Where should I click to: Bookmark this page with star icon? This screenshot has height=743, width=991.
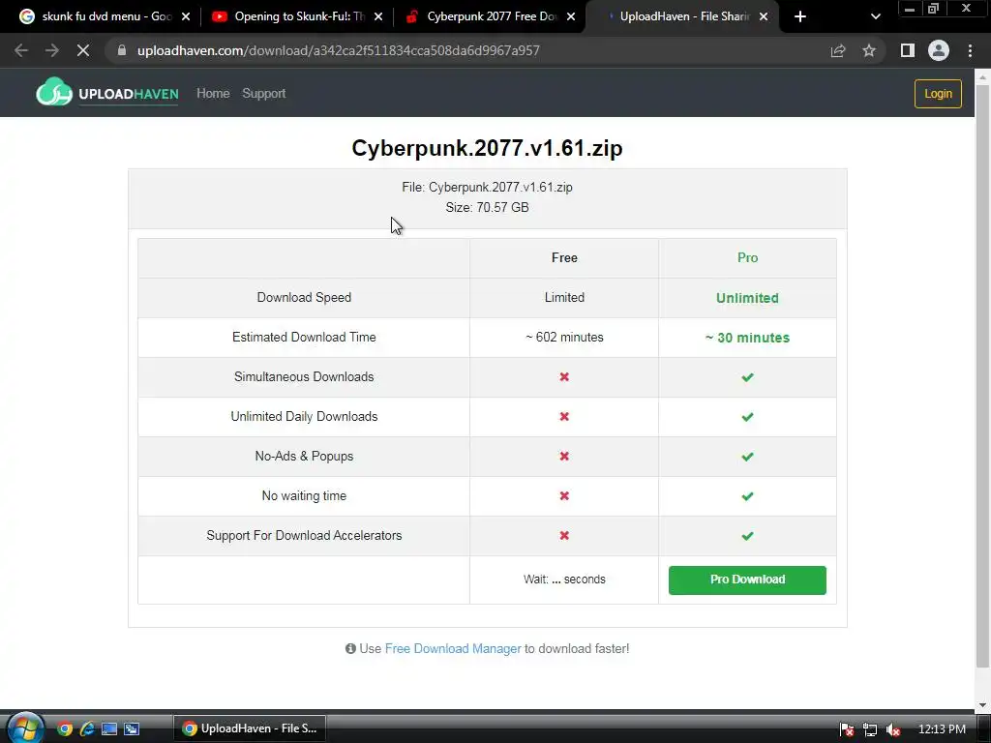coord(869,50)
